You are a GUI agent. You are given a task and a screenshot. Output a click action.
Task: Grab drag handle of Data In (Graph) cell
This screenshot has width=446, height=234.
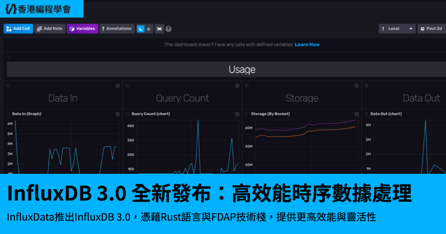8,114
